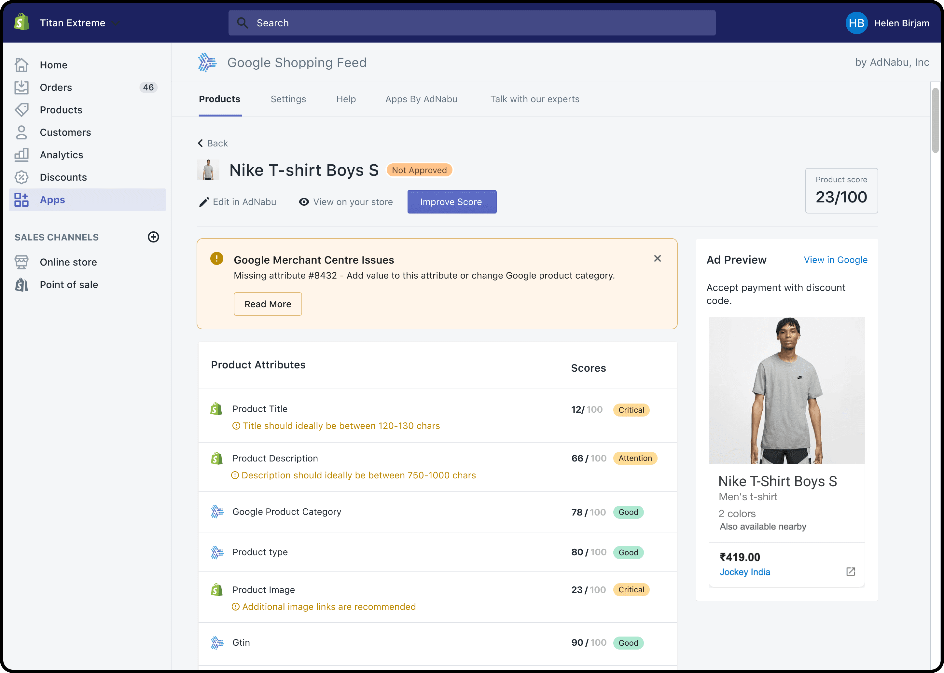Expand the Titan Extreme store dropdown
The width and height of the screenshot is (944, 673).
pyautogui.click(x=116, y=23)
